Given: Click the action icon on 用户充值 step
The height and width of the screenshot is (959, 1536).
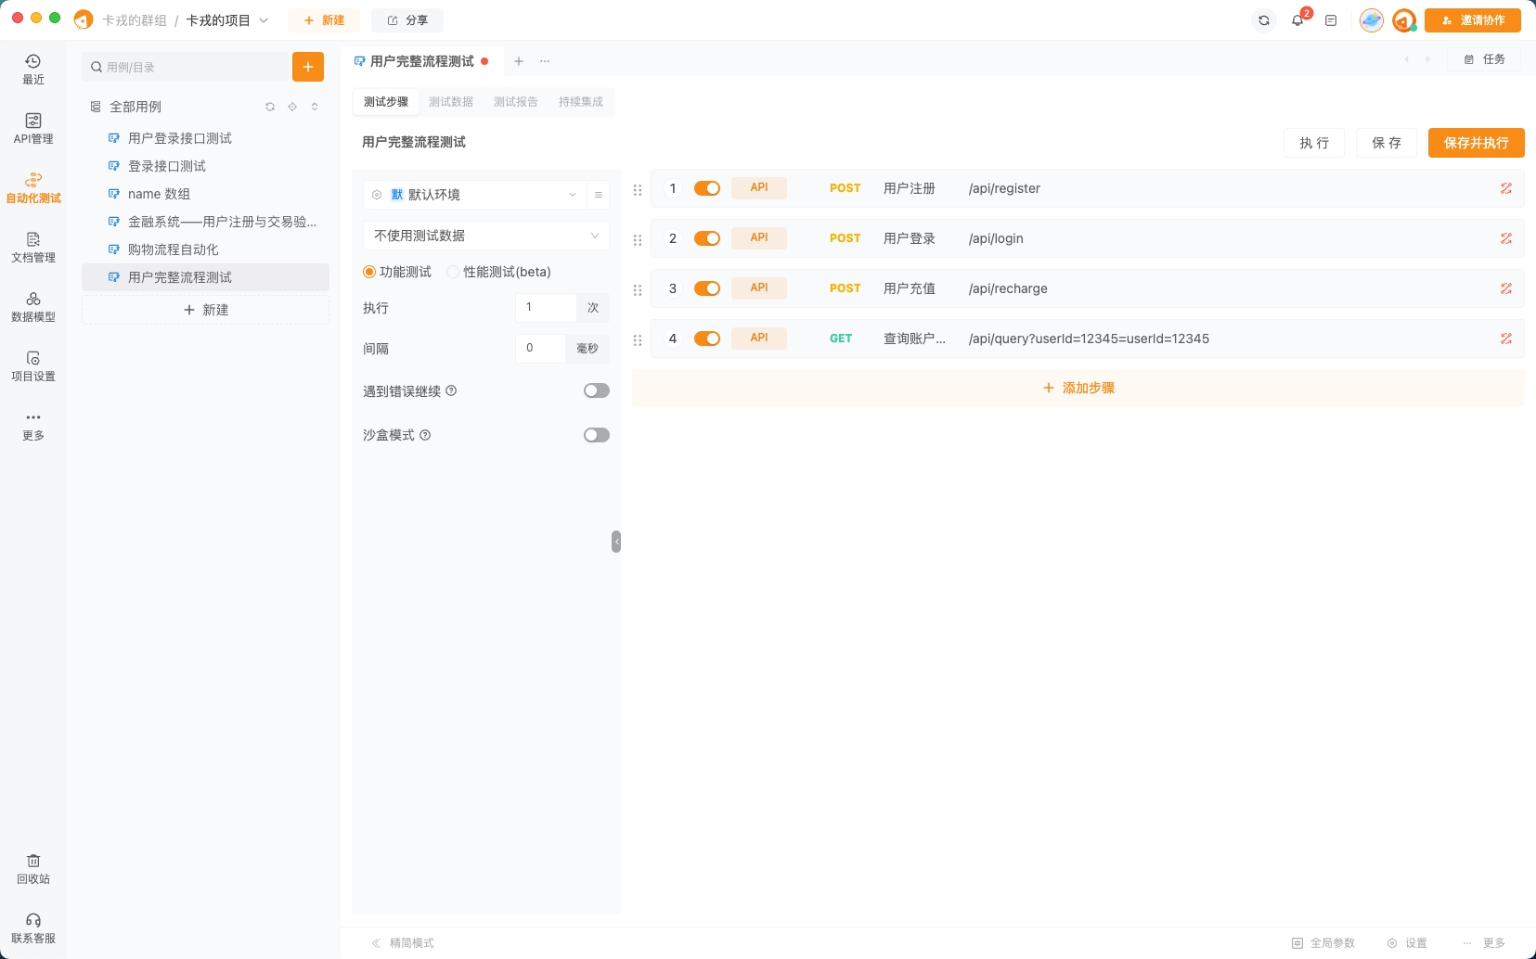Looking at the screenshot, I should (x=1506, y=288).
